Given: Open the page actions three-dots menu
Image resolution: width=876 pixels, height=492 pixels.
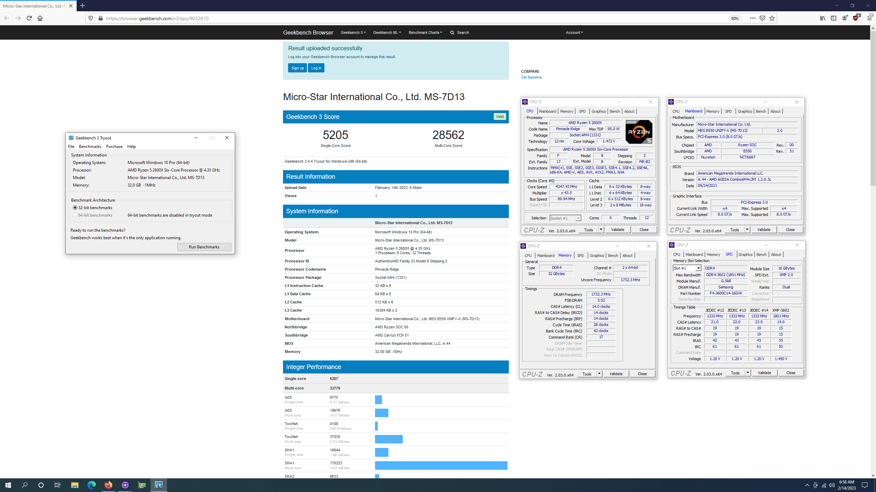Looking at the screenshot, I should [x=752, y=18].
